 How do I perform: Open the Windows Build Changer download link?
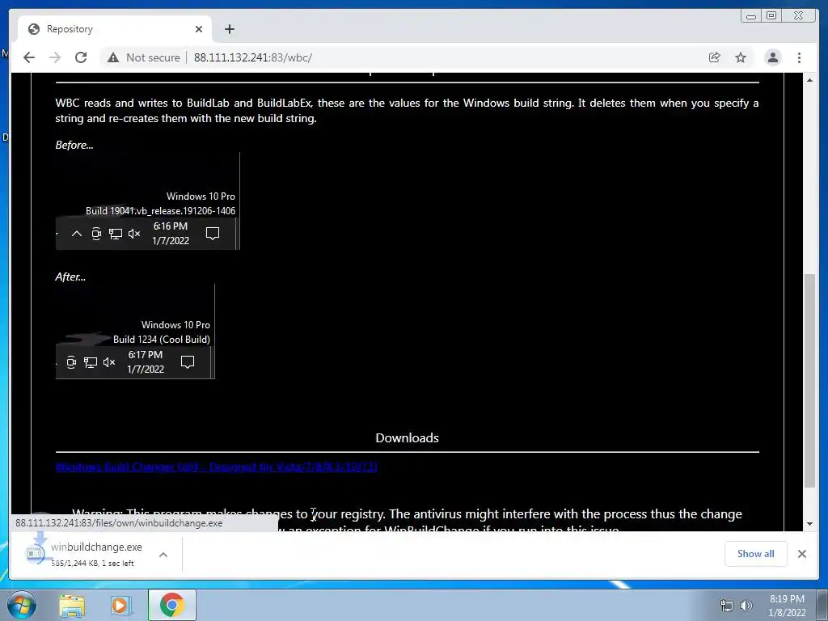217,467
